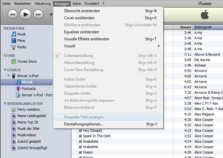Click the Alex Megane artist cell
Screen dimensions: 223x158
click(204, 114)
